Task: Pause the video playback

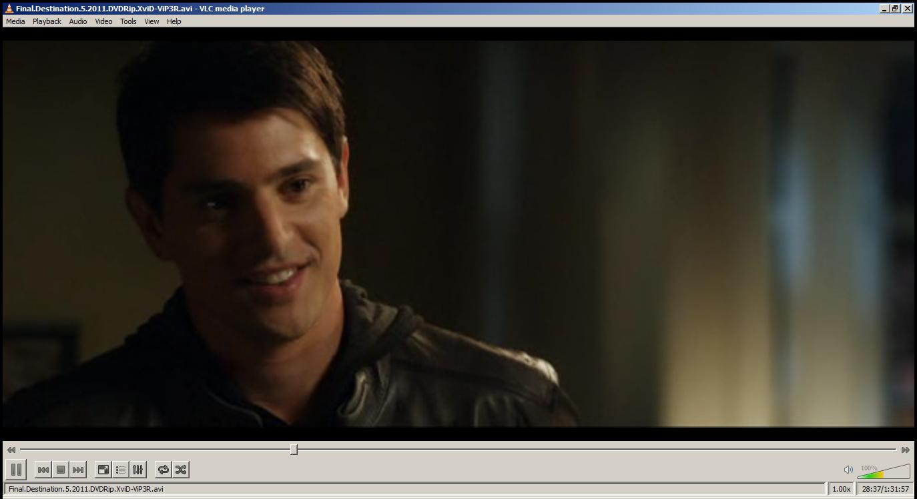Action: pyautogui.click(x=16, y=470)
